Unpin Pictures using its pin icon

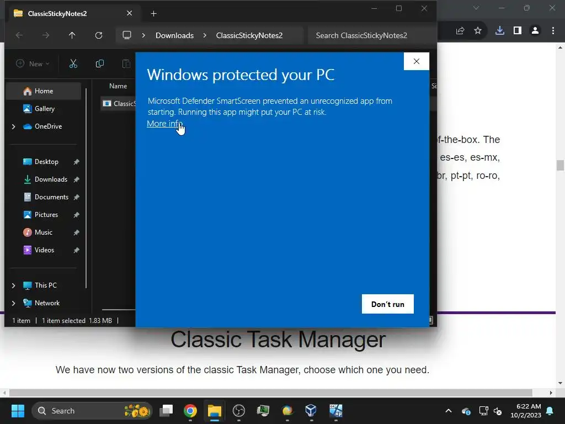[x=76, y=215]
